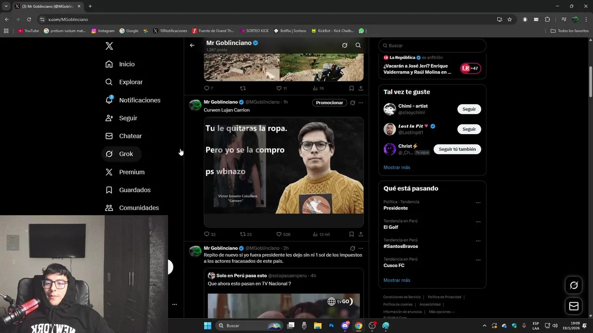Open more options on the 2h post
This screenshot has width=593, height=333.
coord(361,248)
